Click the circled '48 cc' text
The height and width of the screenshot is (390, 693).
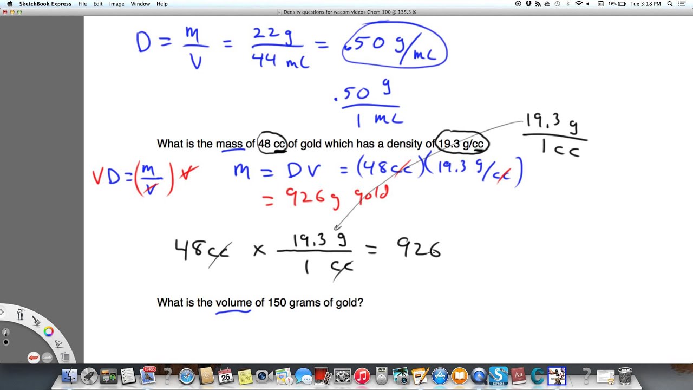point(272,144)
